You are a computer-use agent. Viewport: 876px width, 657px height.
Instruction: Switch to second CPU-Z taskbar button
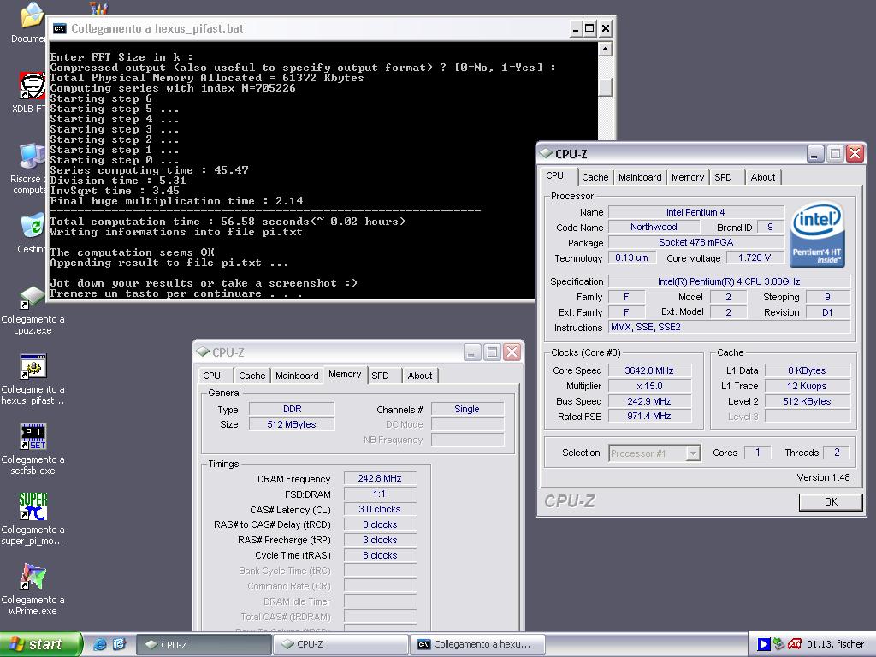340,644
